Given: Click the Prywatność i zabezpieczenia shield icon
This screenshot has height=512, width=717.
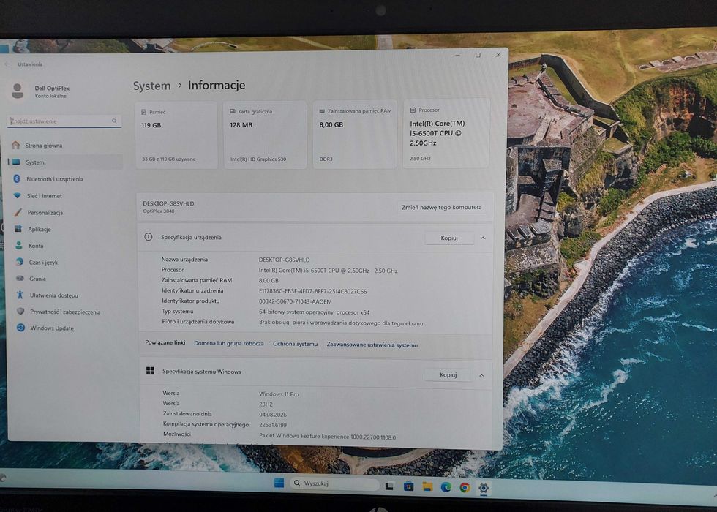Looking at the screenshot, I should click(x=20, y=312).
